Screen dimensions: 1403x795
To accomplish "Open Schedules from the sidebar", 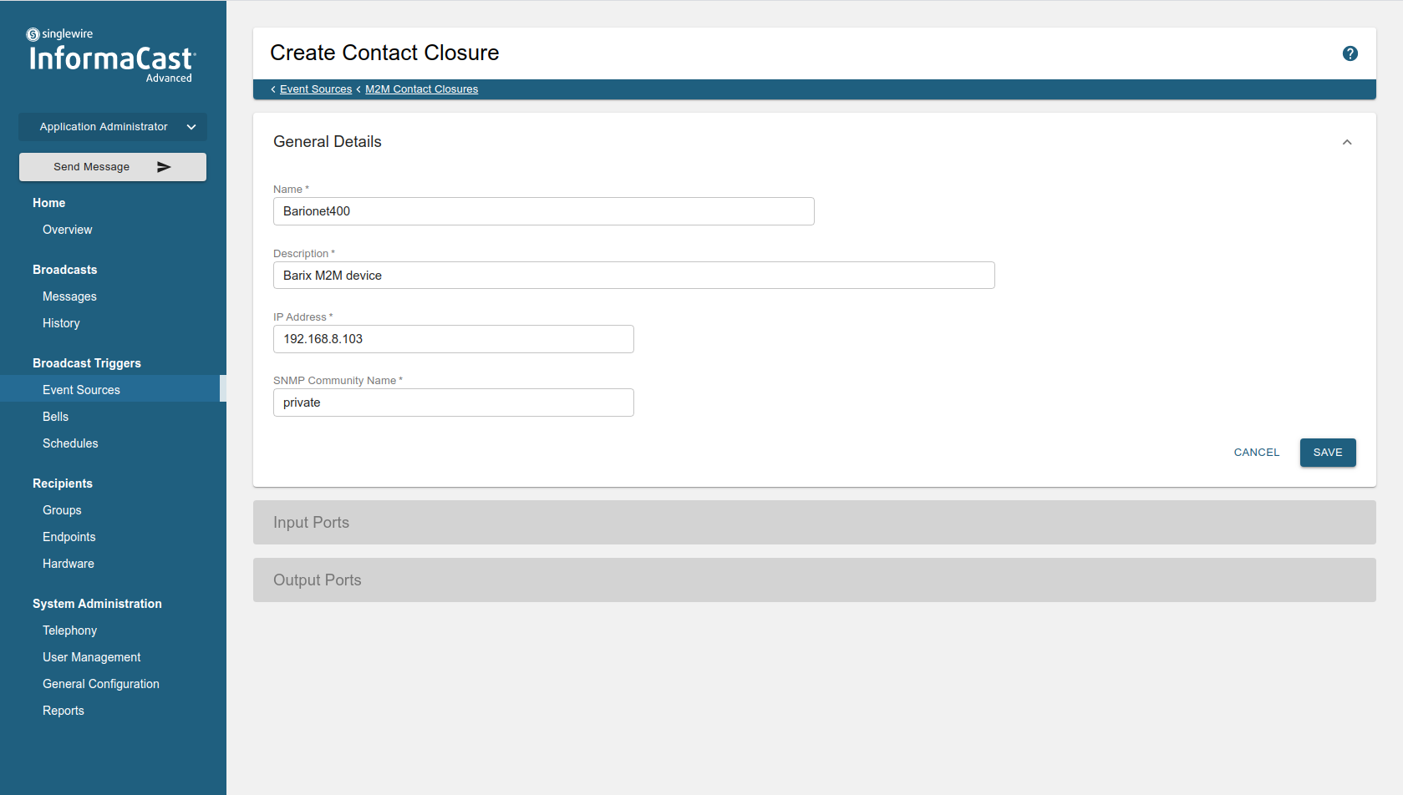I will [70, 443].
